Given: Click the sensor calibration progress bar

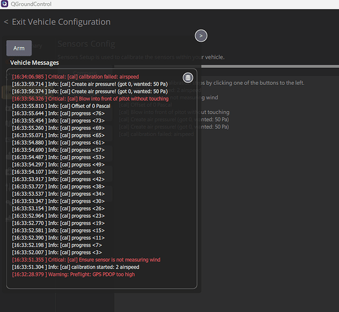Looking at the screenshot, I should 227,66.
